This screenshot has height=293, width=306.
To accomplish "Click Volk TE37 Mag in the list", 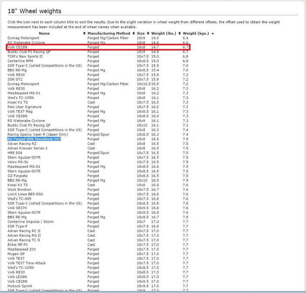I will tap(20, 111).
